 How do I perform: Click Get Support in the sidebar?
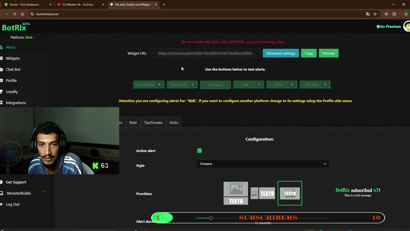[x=16, y=182]
